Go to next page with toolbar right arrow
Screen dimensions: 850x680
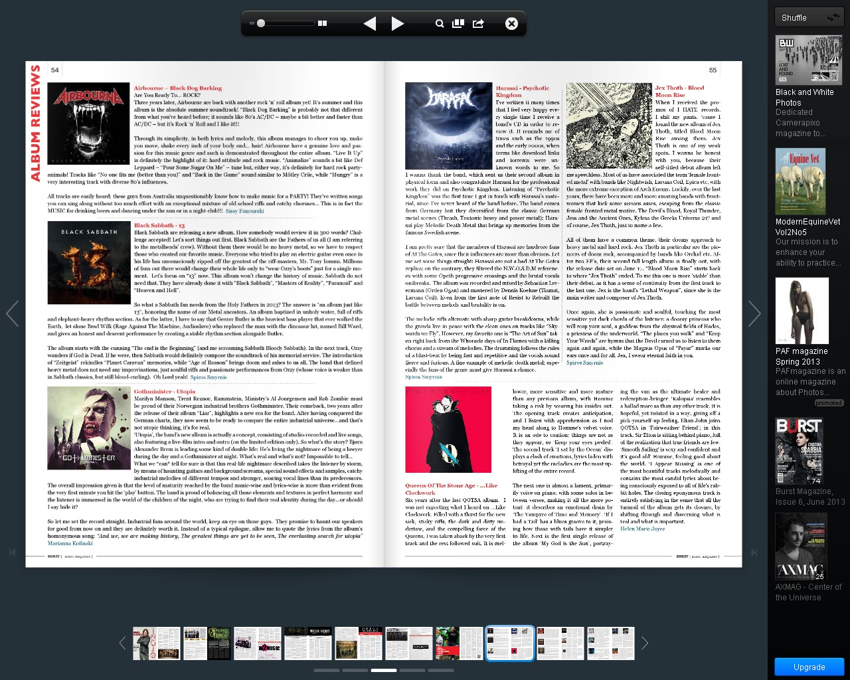(x=398, y=24)
